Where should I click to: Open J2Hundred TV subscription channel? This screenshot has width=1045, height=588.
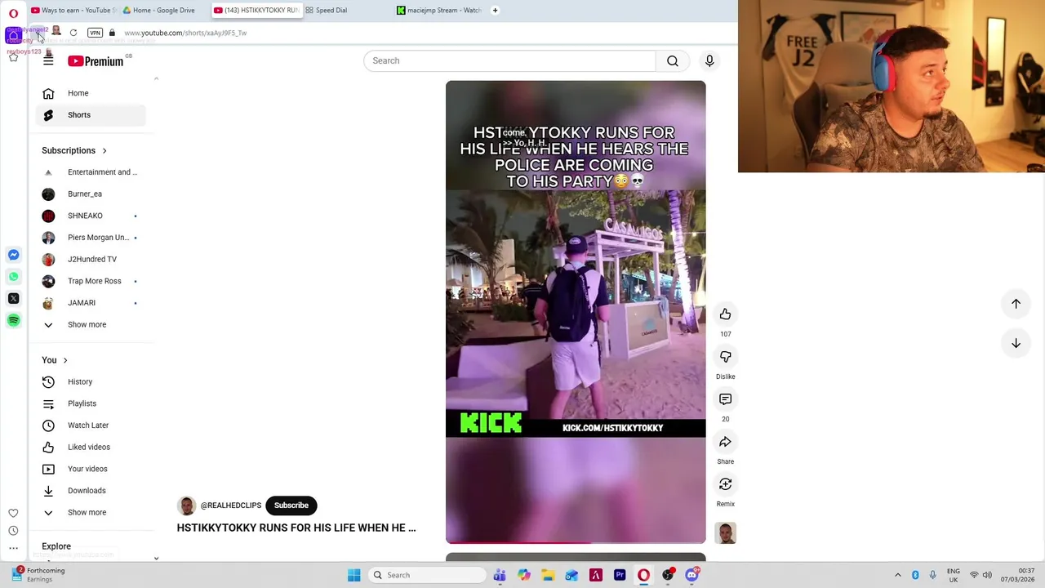[x=91, y=259]
